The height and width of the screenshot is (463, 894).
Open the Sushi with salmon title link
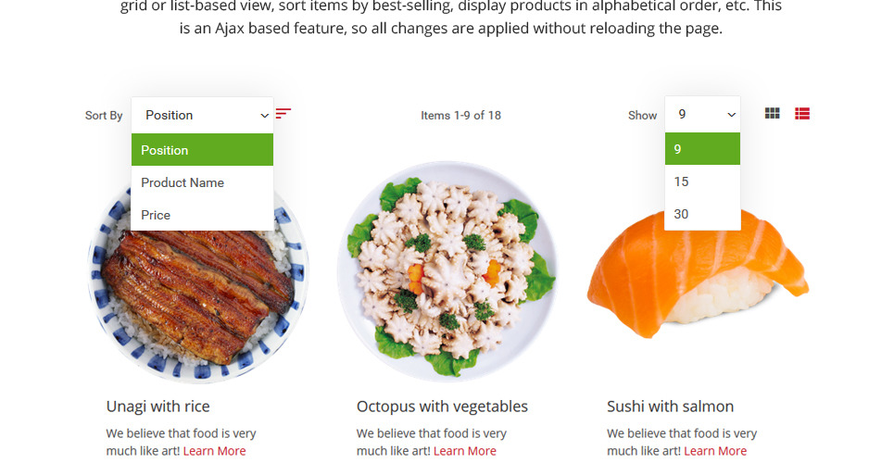click(670, 407)
